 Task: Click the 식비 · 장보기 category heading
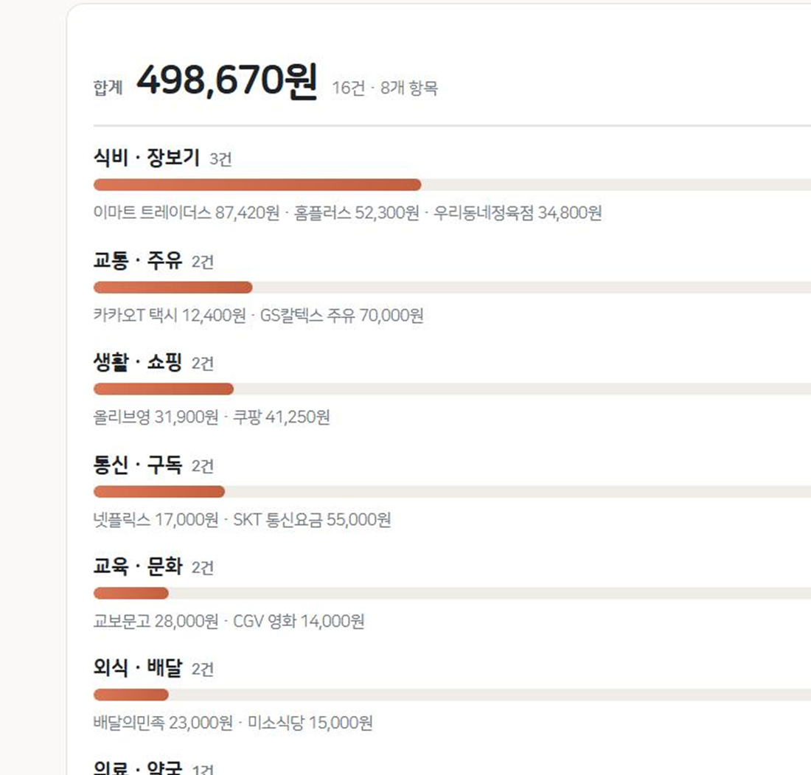(x=147, y=157)
